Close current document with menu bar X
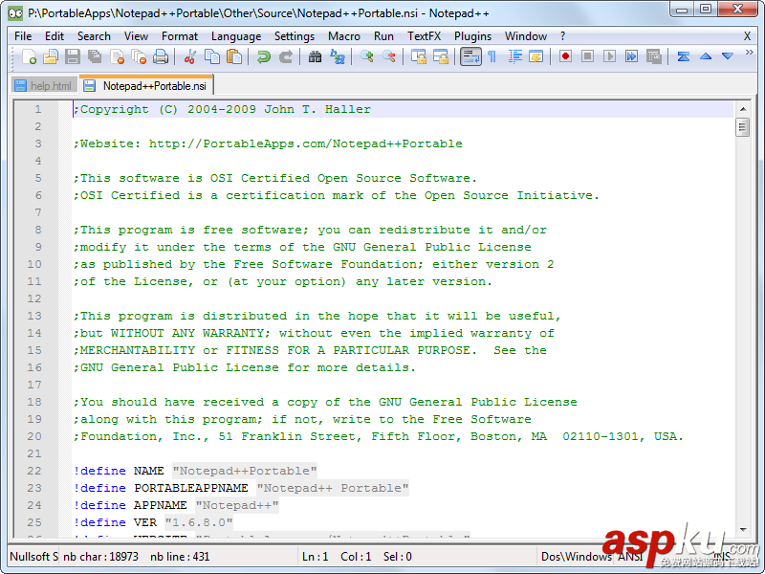765x574 pixels. (747, 36)
